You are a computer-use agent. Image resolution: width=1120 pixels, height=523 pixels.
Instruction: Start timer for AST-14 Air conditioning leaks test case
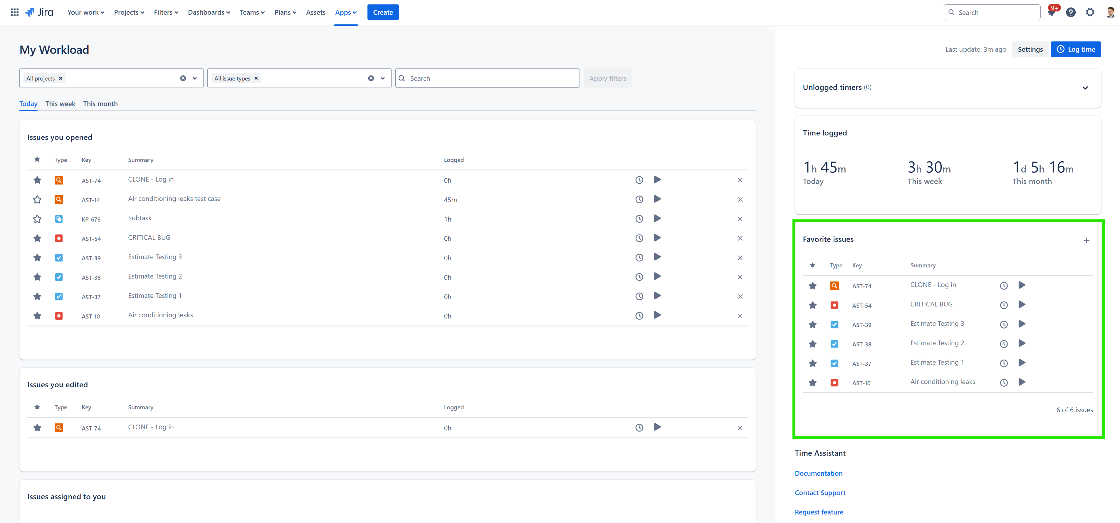(657, 199)
